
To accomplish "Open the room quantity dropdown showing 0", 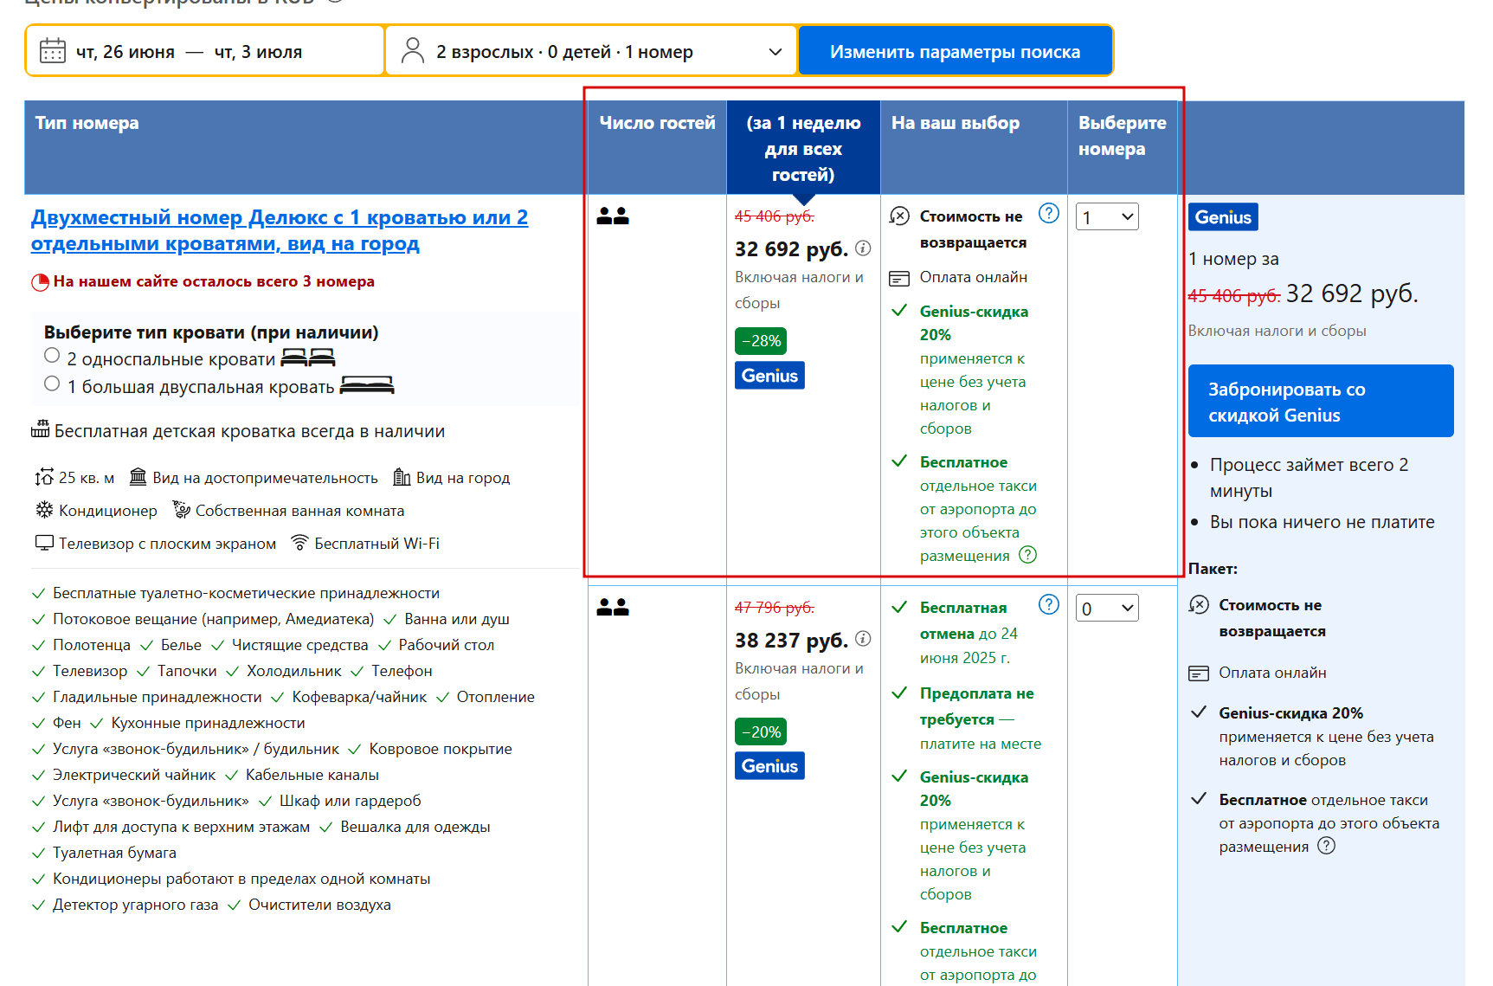I will coord(1107,608).
